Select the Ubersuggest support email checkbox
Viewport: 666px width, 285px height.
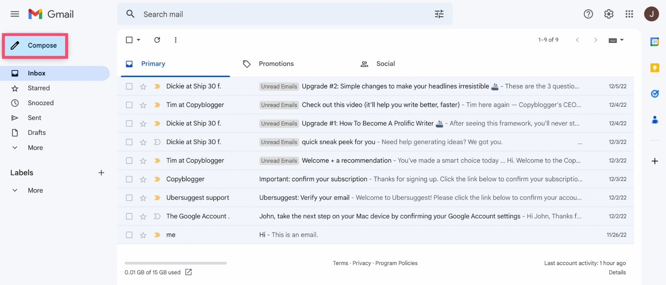pyautogui.click(x=129, y=198)
